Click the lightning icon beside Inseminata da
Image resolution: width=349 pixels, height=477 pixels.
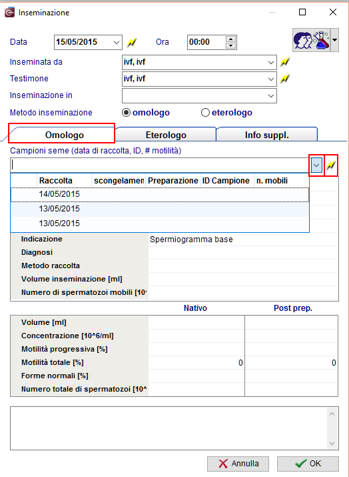(x=284, y=62)
